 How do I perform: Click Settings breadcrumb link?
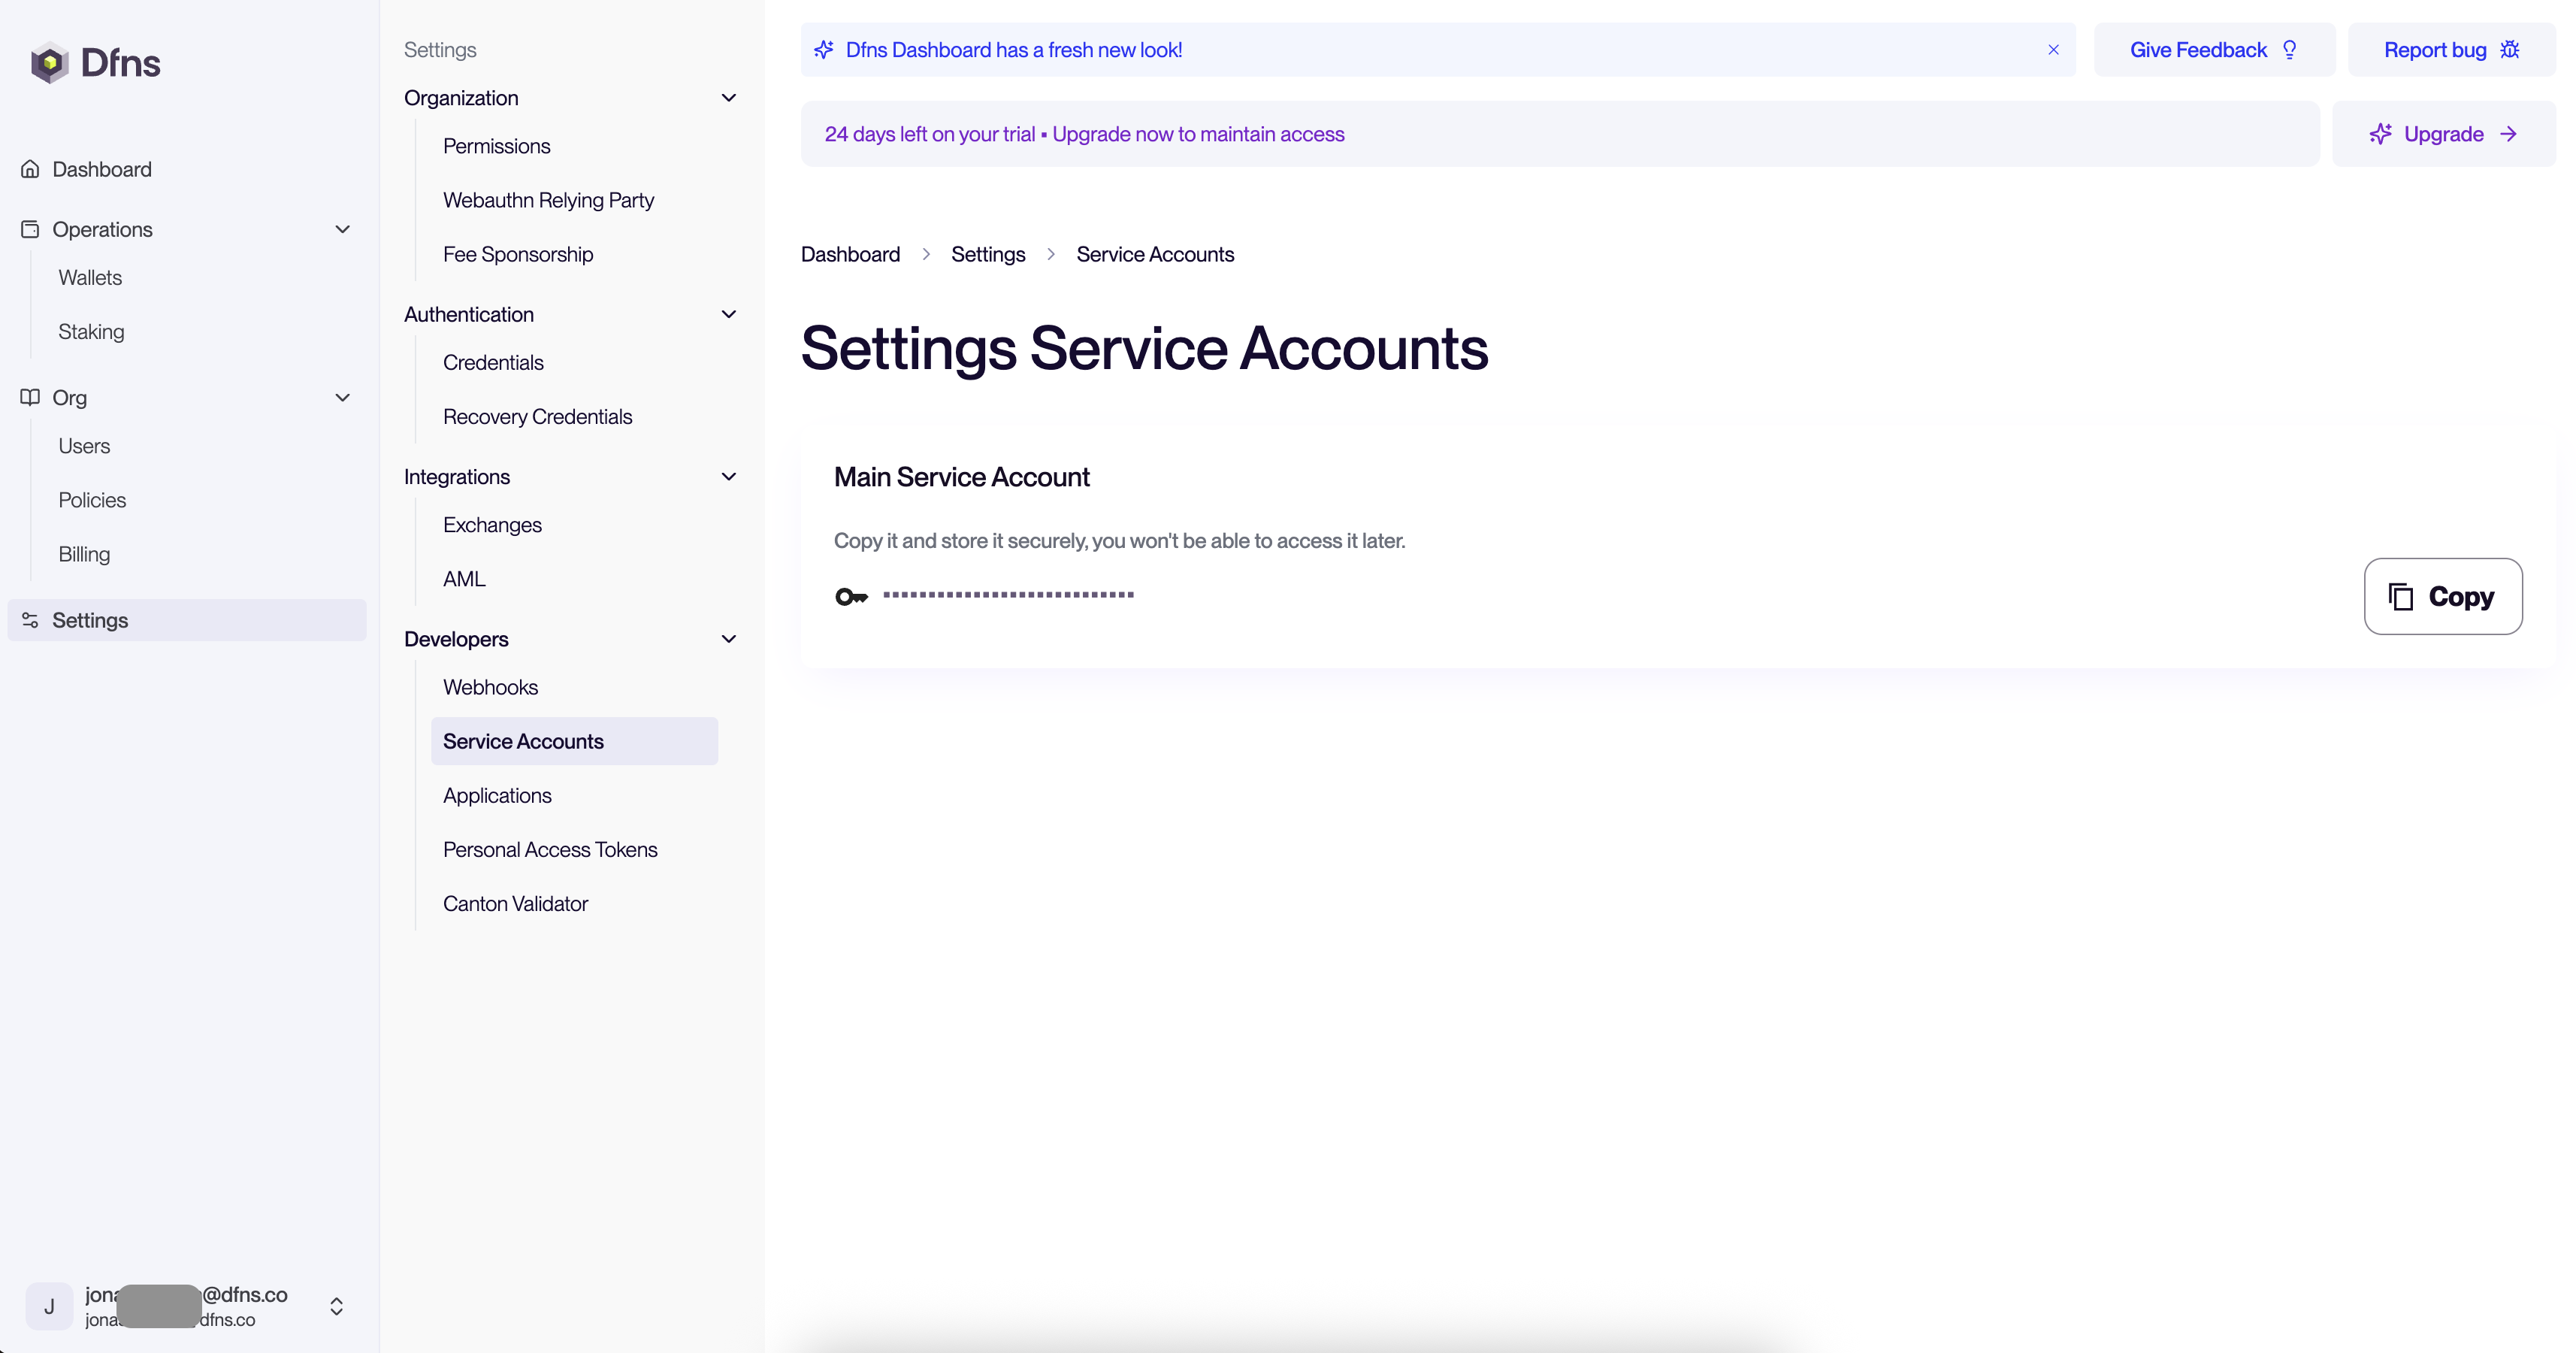pyautogui.click(x=987, y=254)
